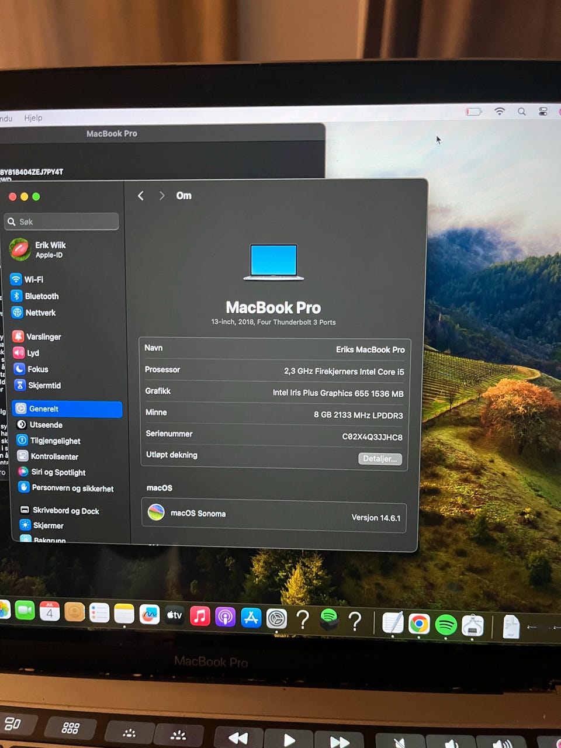This screenshot has width=561, height=748.
Task: Open Contacts from the Dock
Action: (75, 612)
